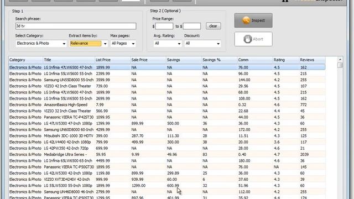Select row VIZIO 42 Inch Class Theater
Screen dimensions: 354x199
(x=167, y=86)
